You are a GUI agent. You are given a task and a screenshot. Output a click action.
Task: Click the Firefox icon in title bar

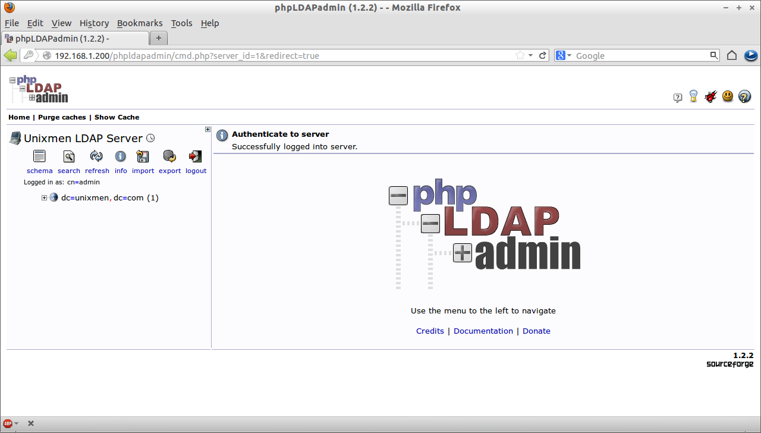click(x=9, y=8)
